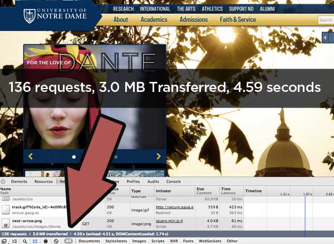Open the jquery.min.js:4 initiator link
This screenshot has height=244, width=334.
pyautogui.click(x=169, y=221)
